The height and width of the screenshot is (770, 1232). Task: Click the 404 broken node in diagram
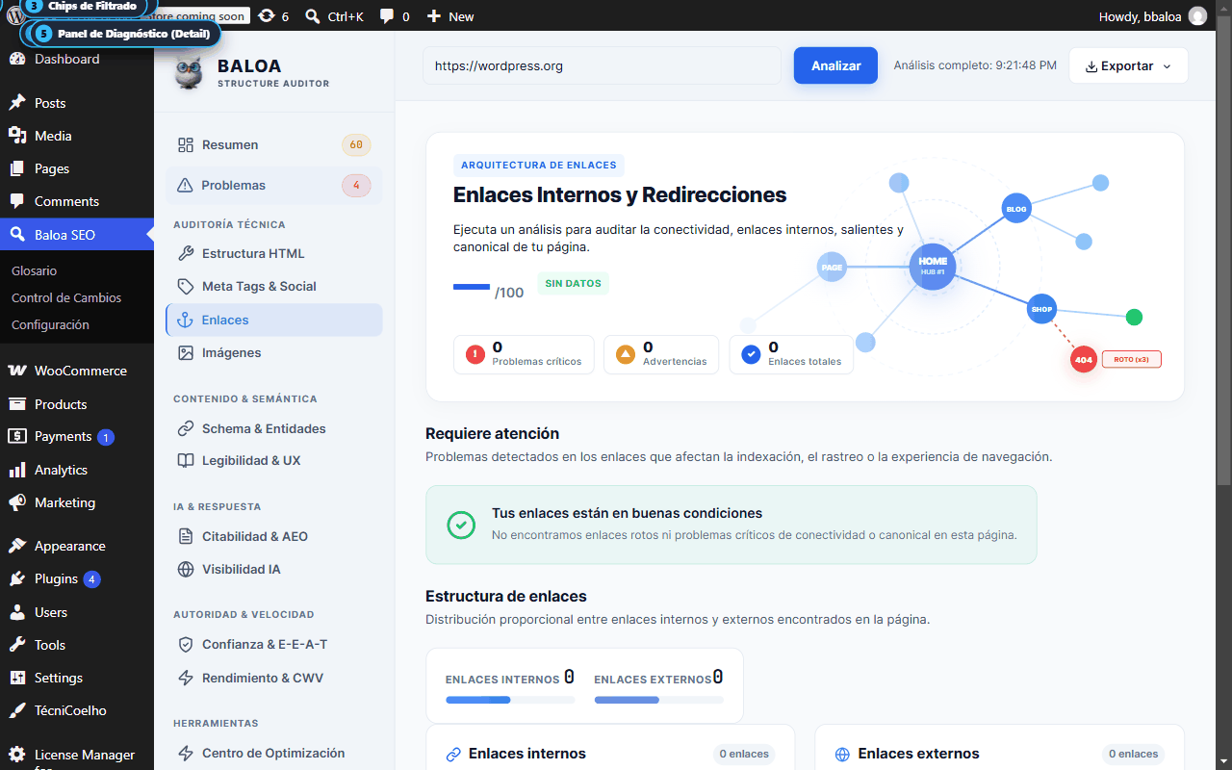pos(1084,359)
